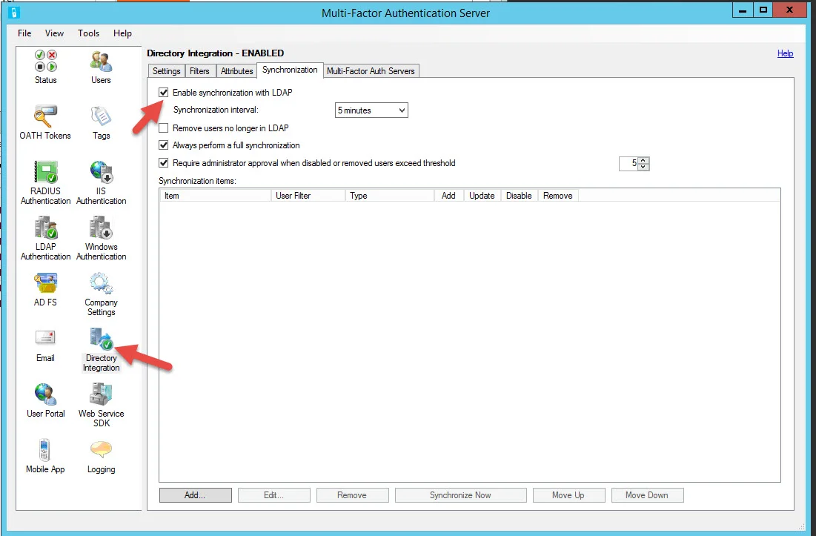Switch to the Attributes tab
The height and width of the screenshot is (536, 816).
click(x=236, y=70)
